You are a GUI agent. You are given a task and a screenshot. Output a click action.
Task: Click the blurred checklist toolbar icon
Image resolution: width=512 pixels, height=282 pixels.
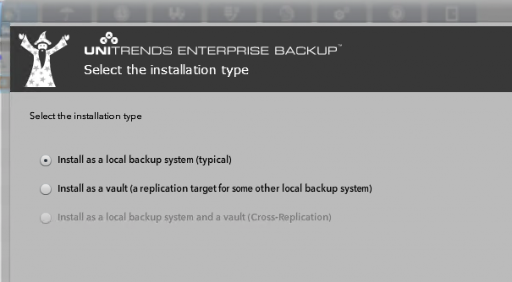tap(231, 14)
